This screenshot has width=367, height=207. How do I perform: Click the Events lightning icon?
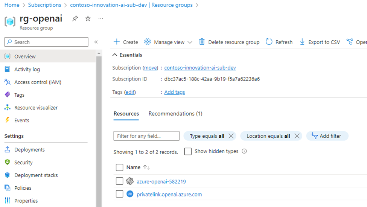(8, 120)
